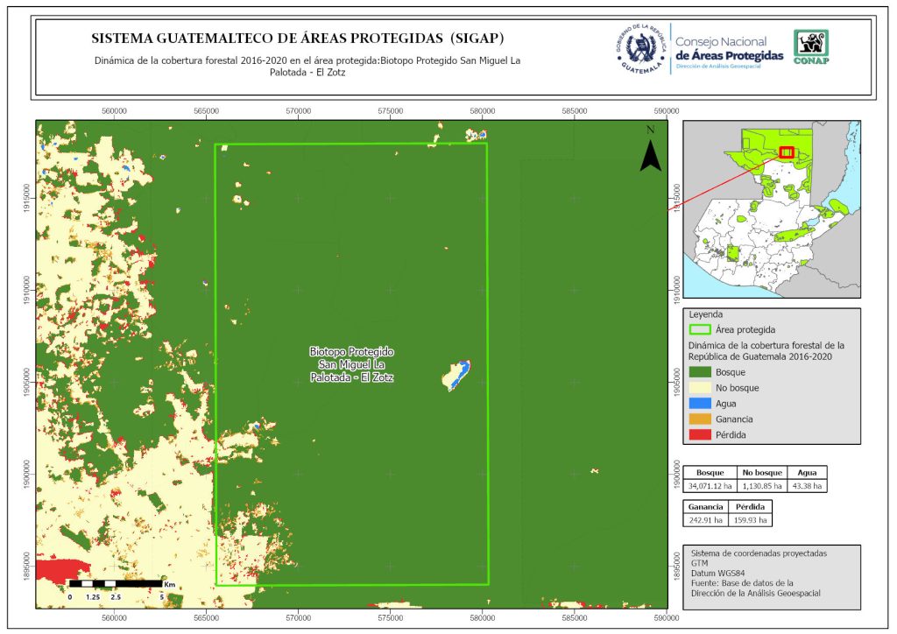Select the dark green Bosque legend swatch
The image size is (897, 634).
pos(700,372)
